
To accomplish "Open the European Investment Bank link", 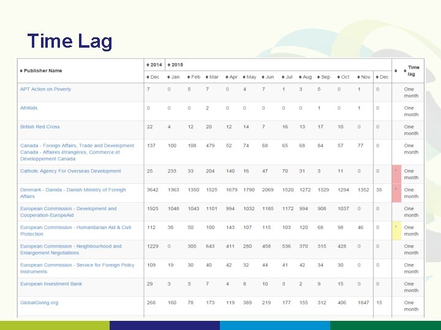I will [51, 284].
